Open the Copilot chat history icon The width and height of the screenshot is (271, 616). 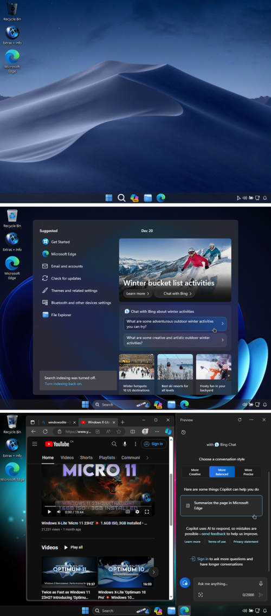pyautogui.click(x=183, y=433)
